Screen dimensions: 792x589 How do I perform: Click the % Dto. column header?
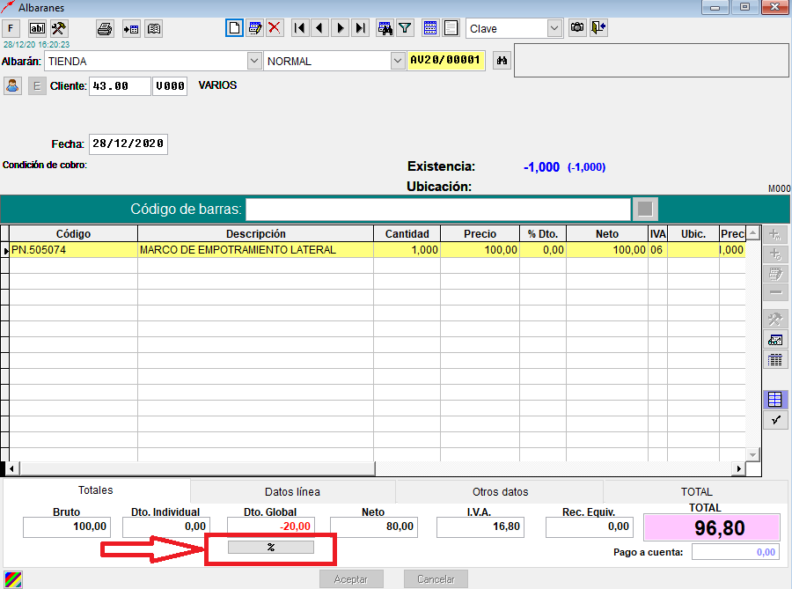543,234
